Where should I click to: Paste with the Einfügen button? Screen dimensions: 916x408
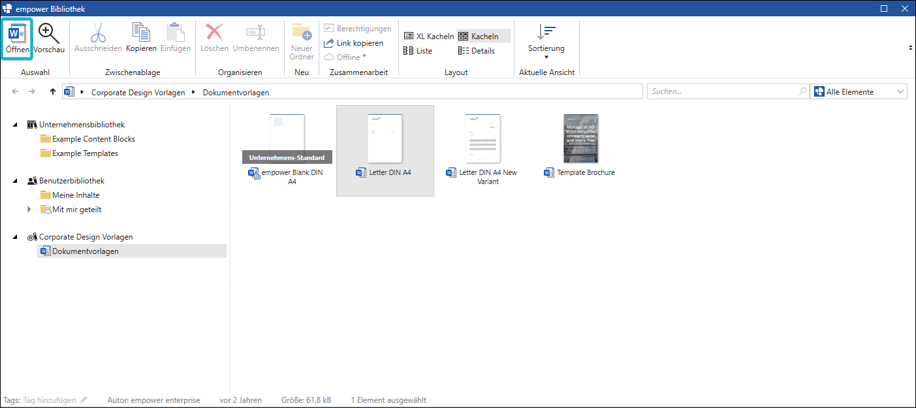pos(176,39)
